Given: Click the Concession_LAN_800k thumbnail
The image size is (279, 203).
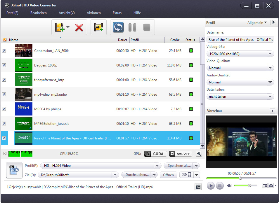Looking at the screenshot, I should pos(24,51).
